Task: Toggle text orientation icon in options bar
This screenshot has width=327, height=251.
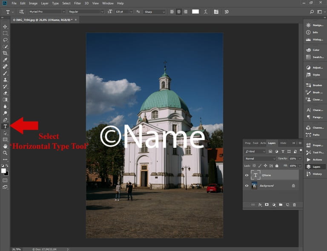Action: [21, 11]
